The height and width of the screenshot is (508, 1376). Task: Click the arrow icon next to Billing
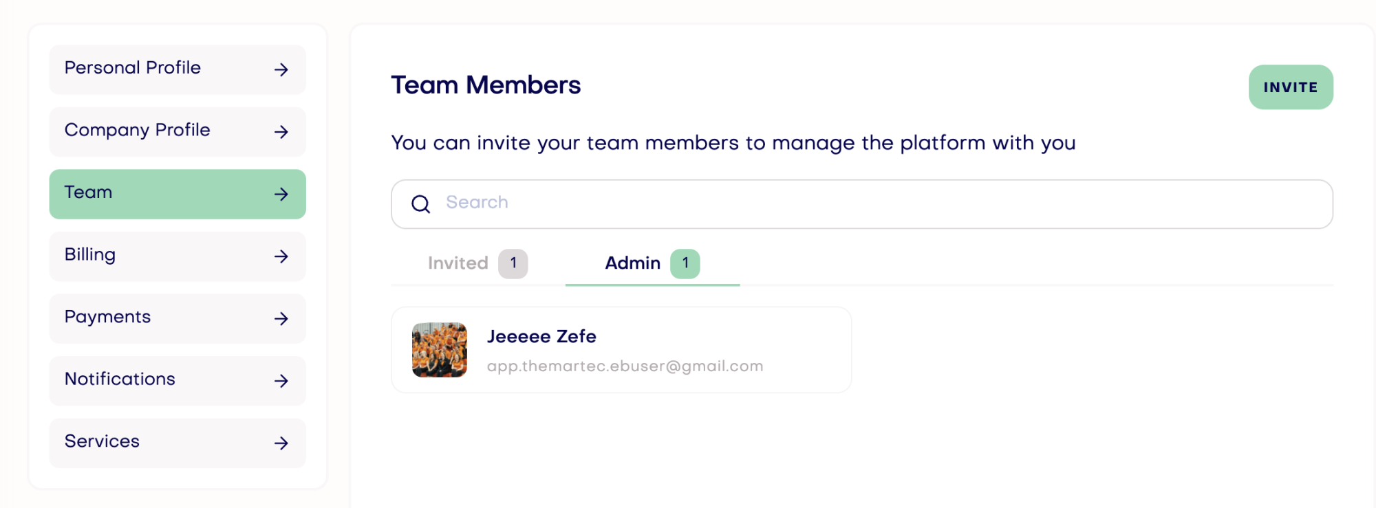coord(281,256)
